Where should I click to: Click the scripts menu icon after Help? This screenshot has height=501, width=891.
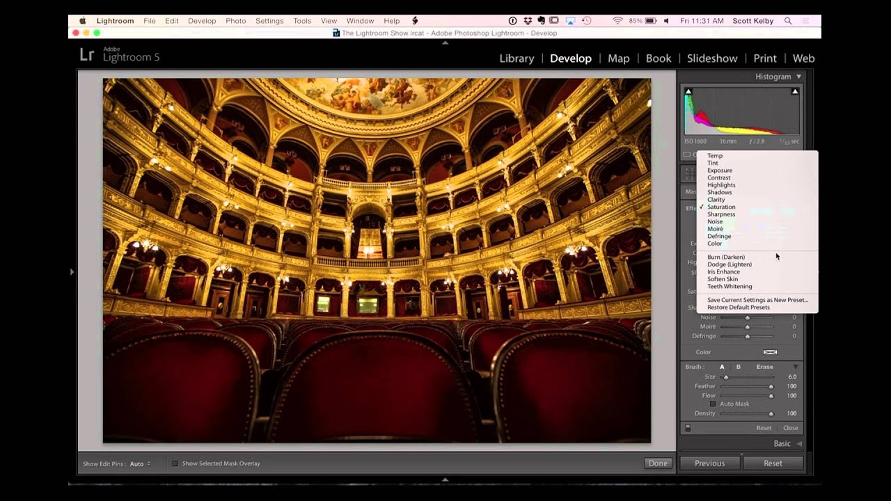(x=416, y=21)
